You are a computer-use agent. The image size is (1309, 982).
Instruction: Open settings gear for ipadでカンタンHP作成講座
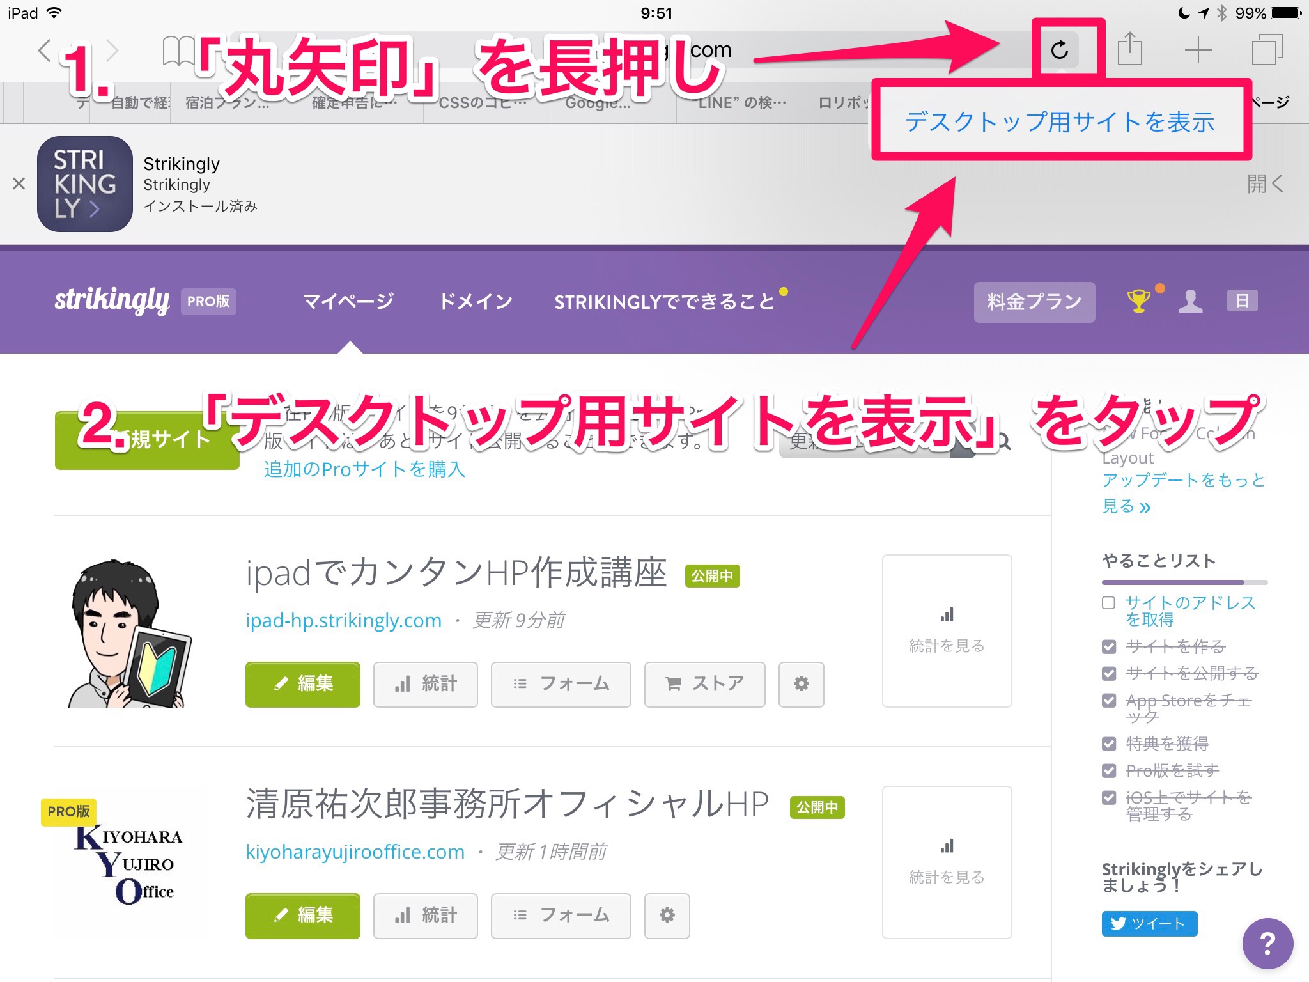(x=801, y=683)
